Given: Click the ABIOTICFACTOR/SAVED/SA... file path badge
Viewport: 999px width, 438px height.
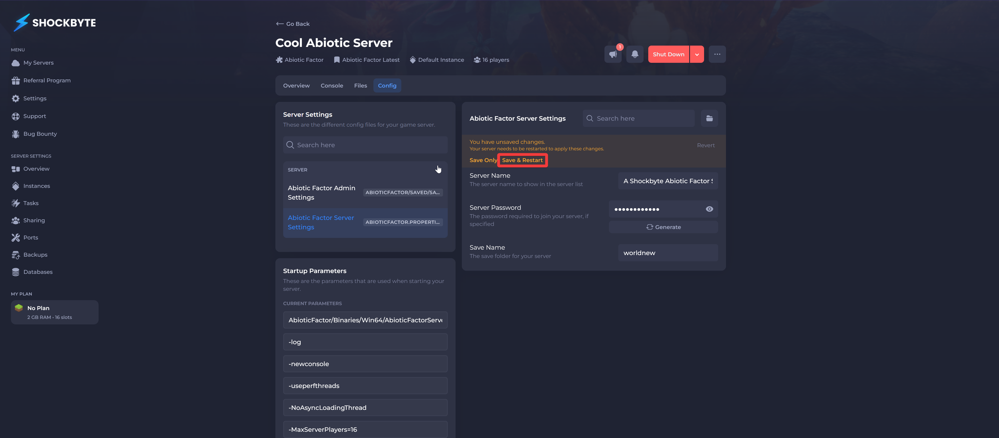Looking at the screenshot, I should [403, 193].
